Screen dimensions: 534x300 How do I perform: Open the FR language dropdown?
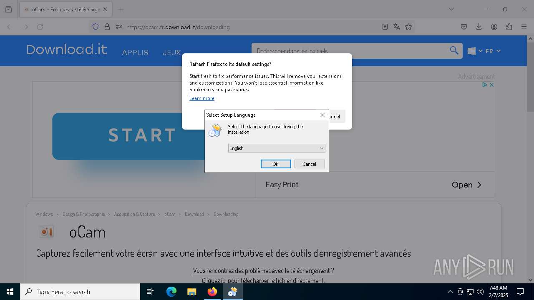coord(493,51)
